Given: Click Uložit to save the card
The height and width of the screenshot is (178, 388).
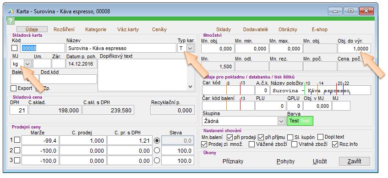Looking at the screenshot, I should tap(320, 161).
